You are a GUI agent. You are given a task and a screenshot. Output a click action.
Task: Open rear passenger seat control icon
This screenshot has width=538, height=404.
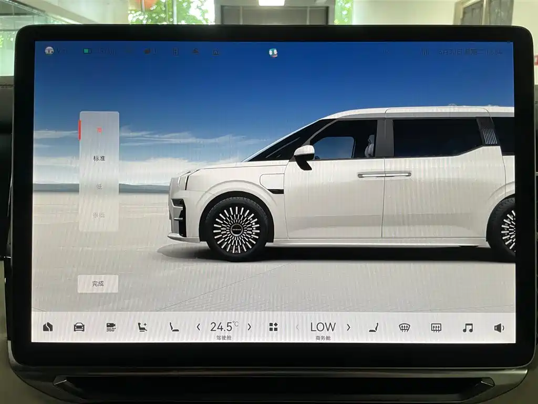(374, 327)
